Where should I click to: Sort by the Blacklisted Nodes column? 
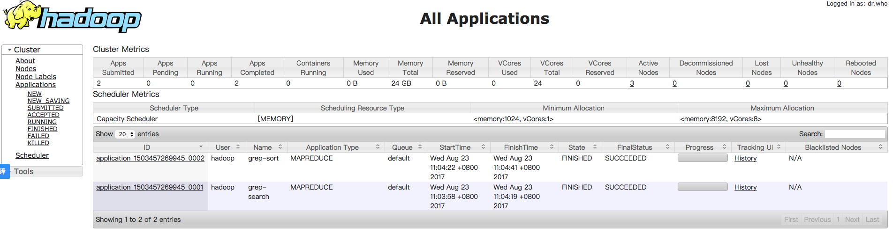(880, 147)
